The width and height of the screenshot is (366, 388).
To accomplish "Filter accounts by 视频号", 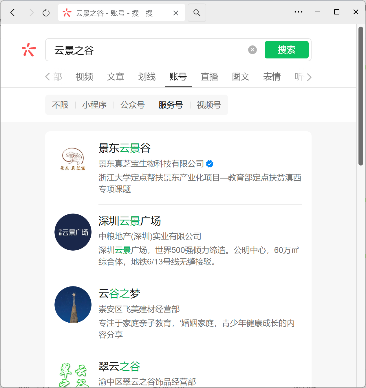I will [209, 105].
